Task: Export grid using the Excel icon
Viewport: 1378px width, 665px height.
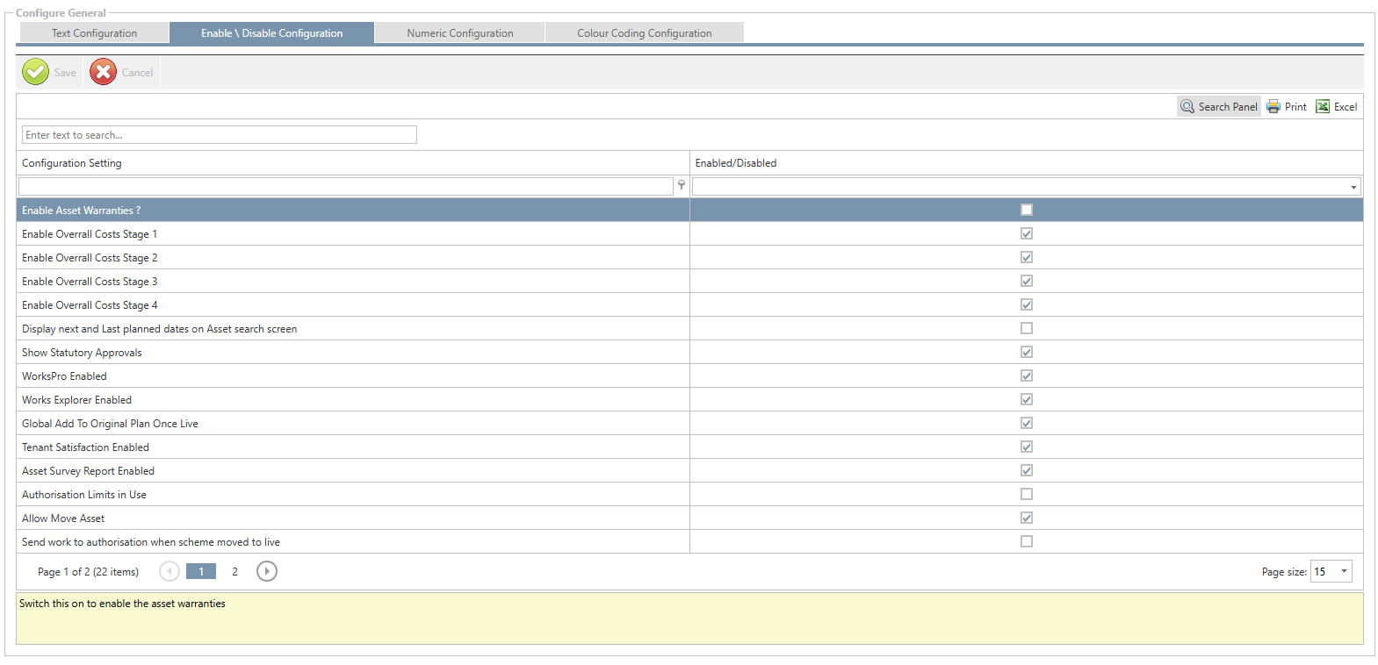Action: tap(1323, 107)
